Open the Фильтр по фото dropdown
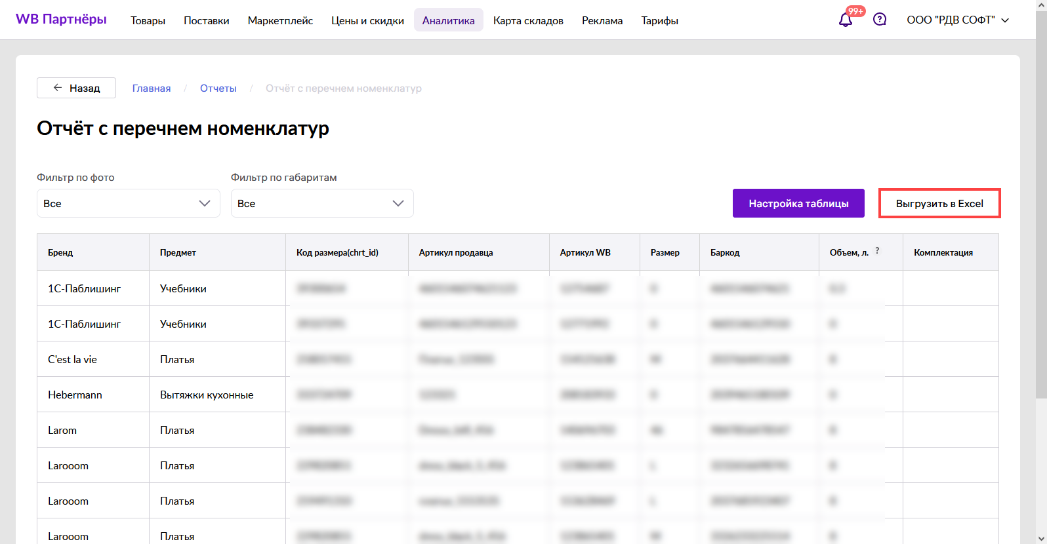This screenshot has width=1047, height=544. tap(128, 203)
